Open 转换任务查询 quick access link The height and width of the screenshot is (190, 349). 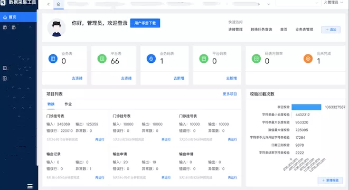tap(261, 30)
